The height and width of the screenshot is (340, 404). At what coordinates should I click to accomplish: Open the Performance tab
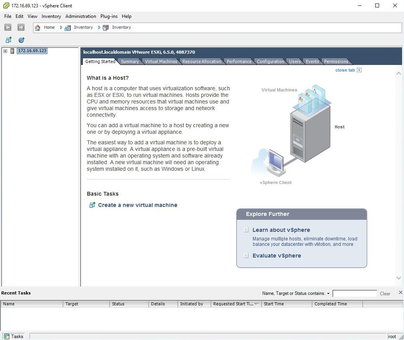[239, 61]
